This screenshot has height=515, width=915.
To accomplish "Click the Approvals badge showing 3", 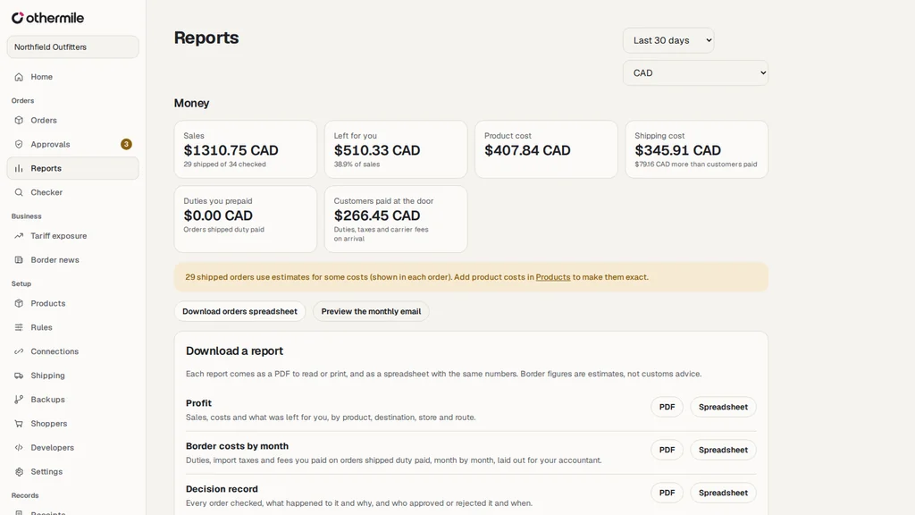I will coord(126,144).
